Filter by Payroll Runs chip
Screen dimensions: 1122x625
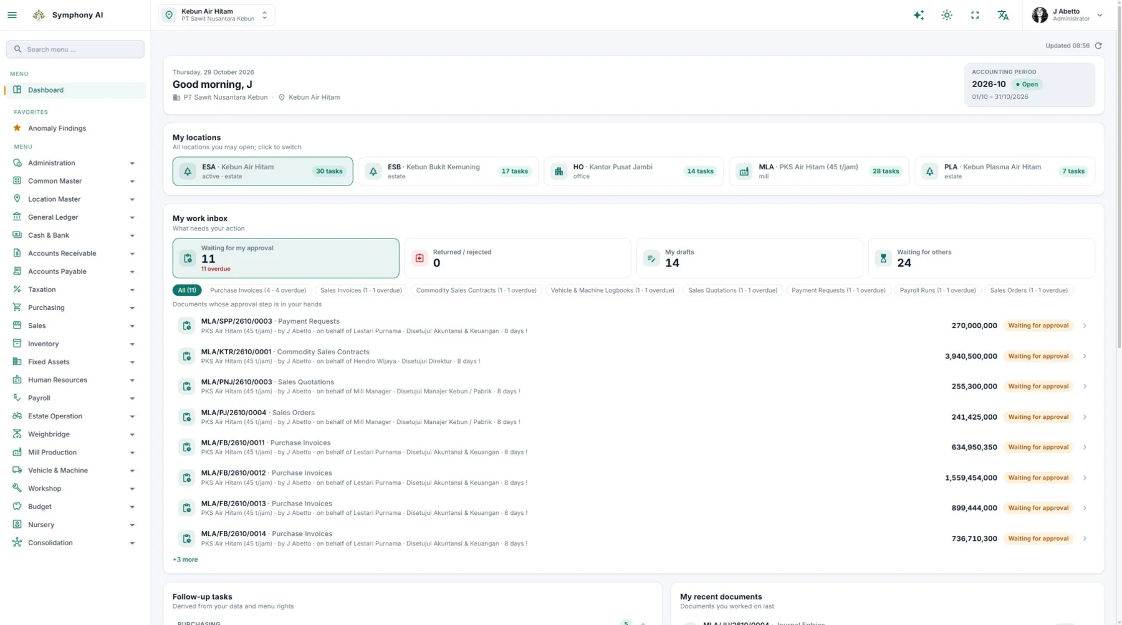937,290
